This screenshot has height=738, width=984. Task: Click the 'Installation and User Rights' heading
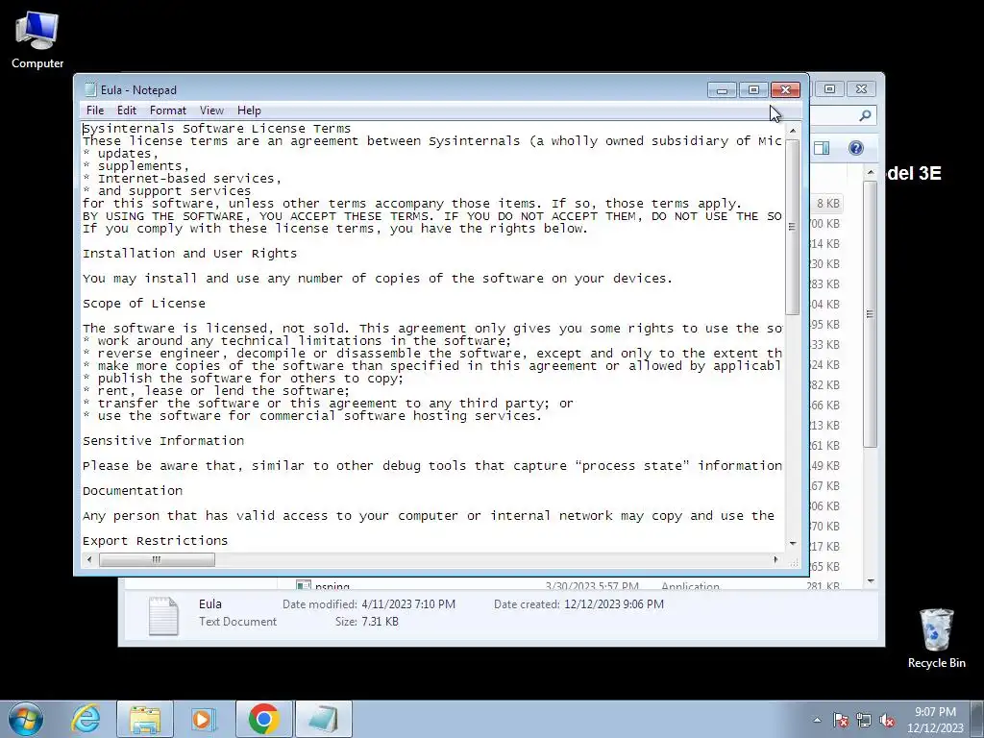pyautogui.click(x=189, y=254)
